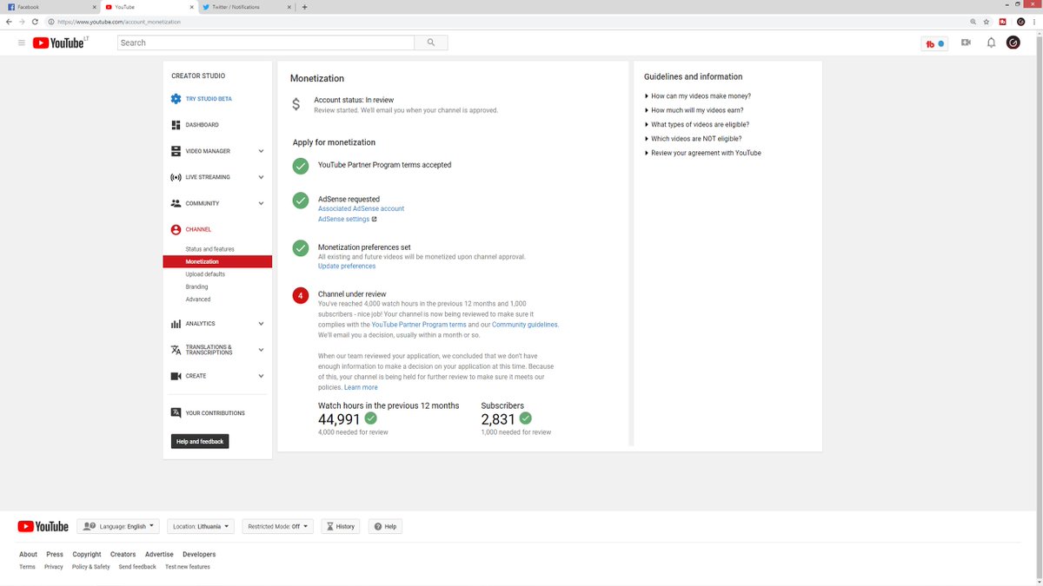Open the Test new features footer link
The image size is (1043, 586).
pyautogui.click(x=188, y=567)
